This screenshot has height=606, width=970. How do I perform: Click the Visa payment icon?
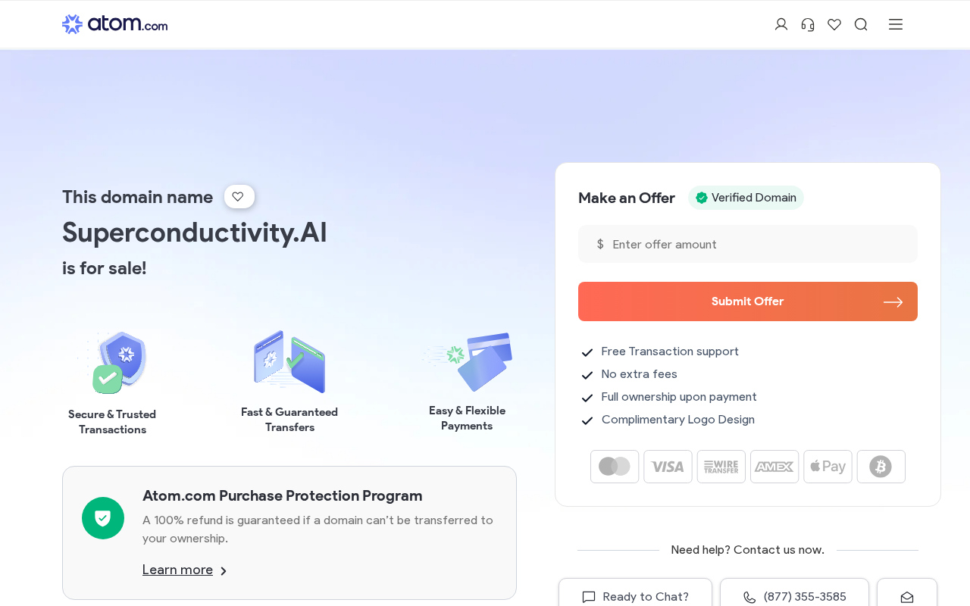point(668,467)
